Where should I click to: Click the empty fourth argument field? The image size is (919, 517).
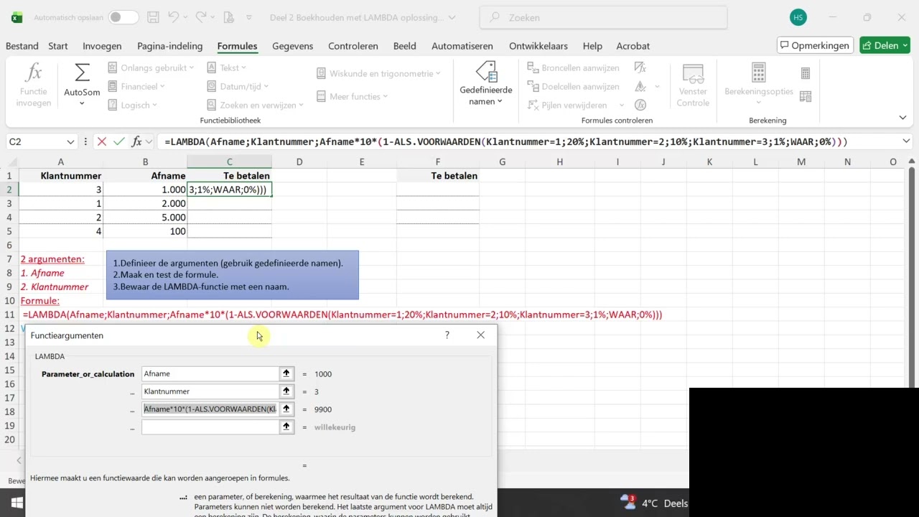coord(210,427)
